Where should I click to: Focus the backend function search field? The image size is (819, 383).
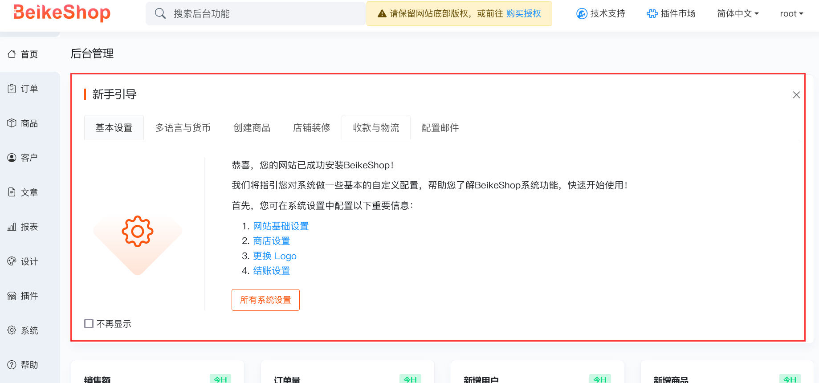point(255,13)
